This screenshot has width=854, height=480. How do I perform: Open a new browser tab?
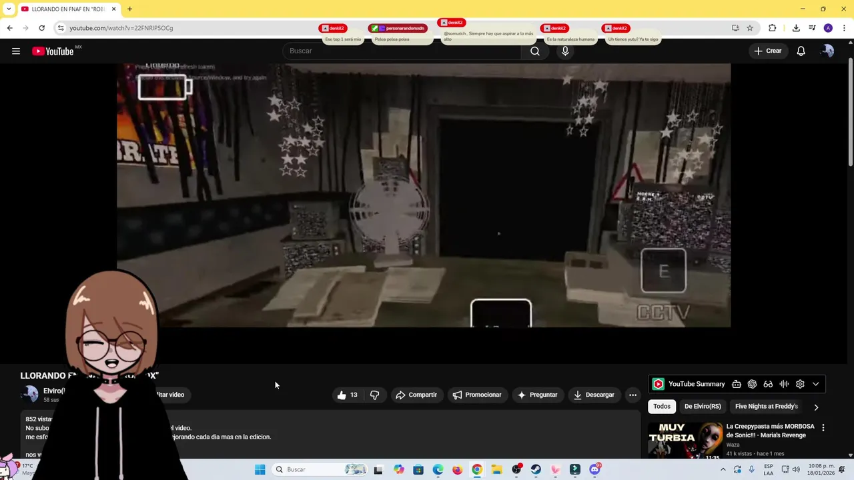[129, 9]
